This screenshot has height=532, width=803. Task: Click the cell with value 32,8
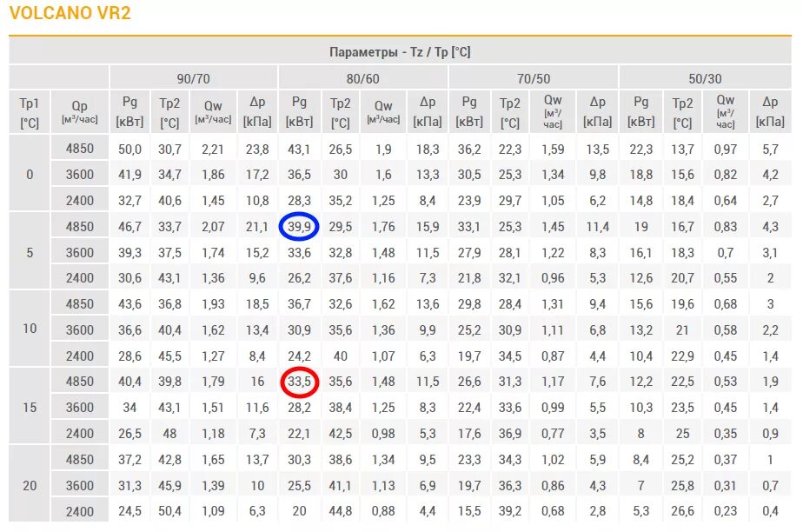340,252
